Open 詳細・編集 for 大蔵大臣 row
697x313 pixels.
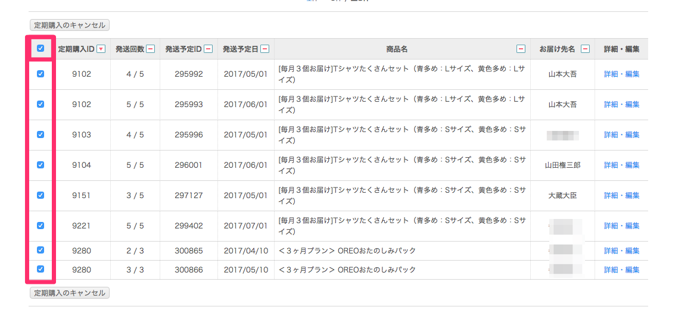click(621, 195)
